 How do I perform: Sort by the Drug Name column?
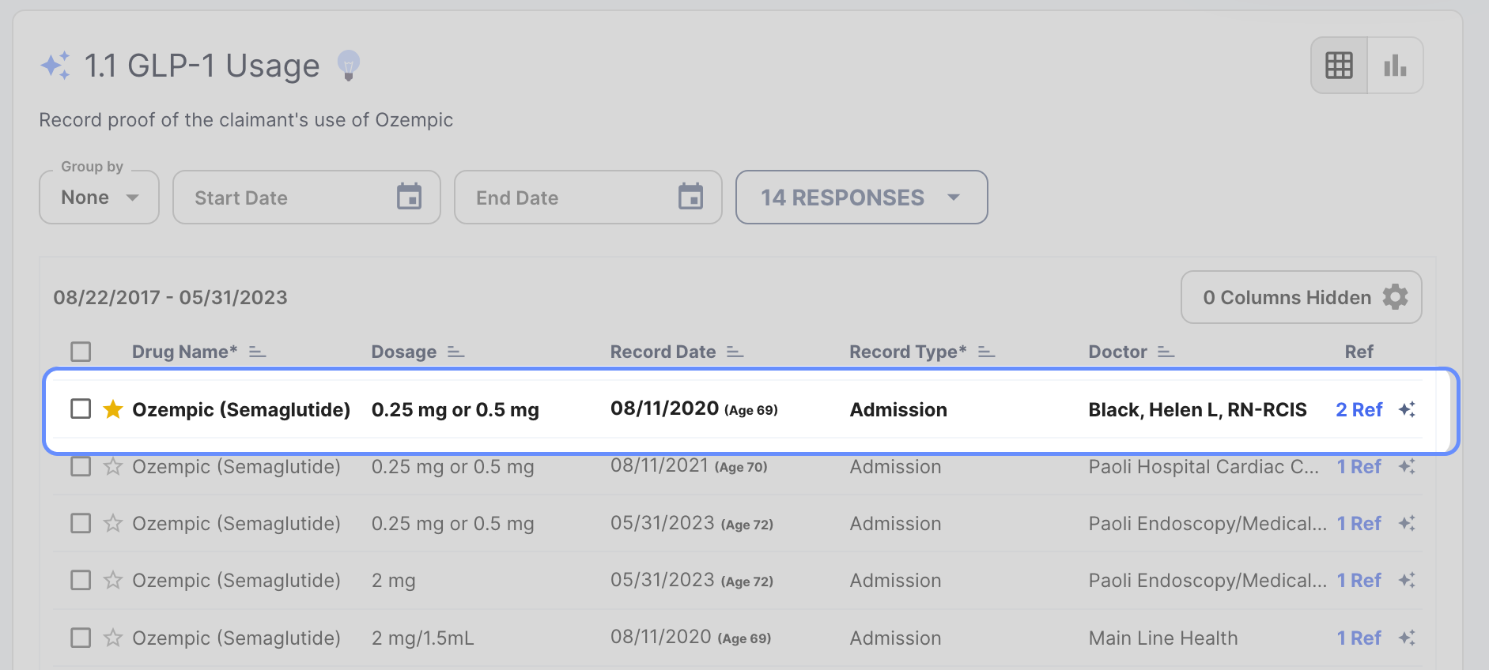pos(257,352)
